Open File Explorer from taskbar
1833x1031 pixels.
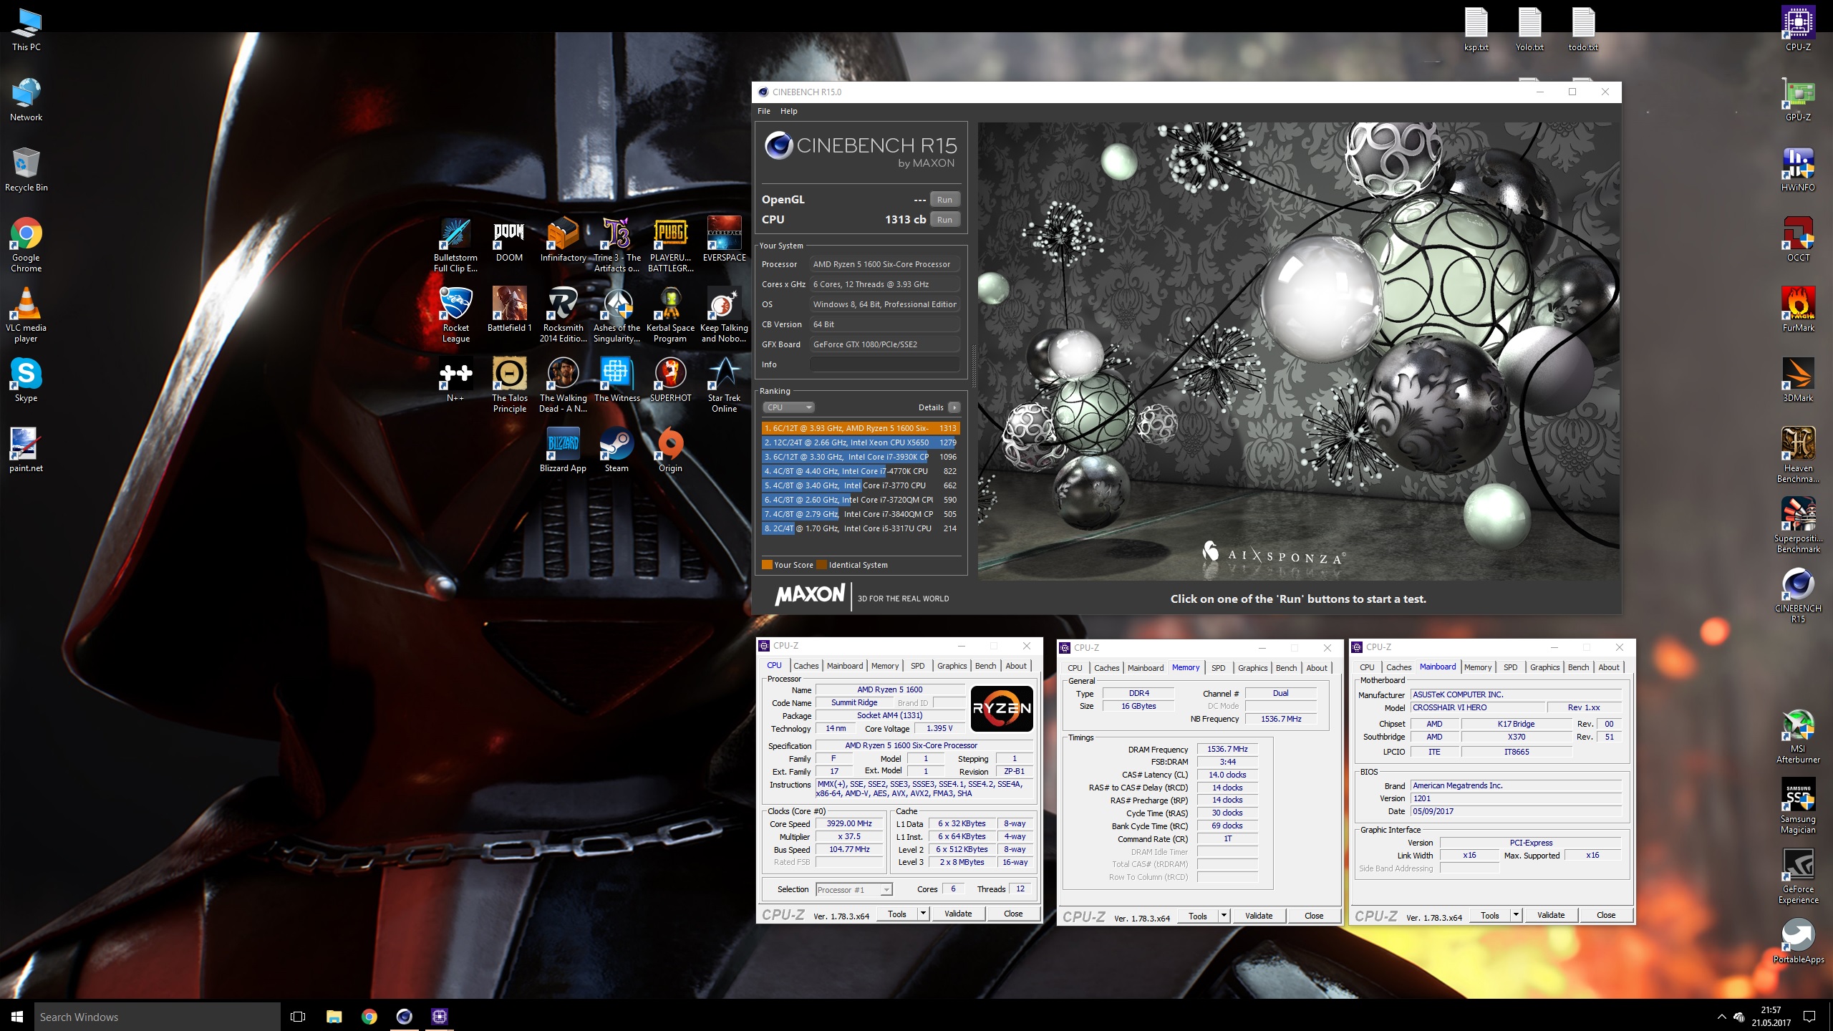334,1017
